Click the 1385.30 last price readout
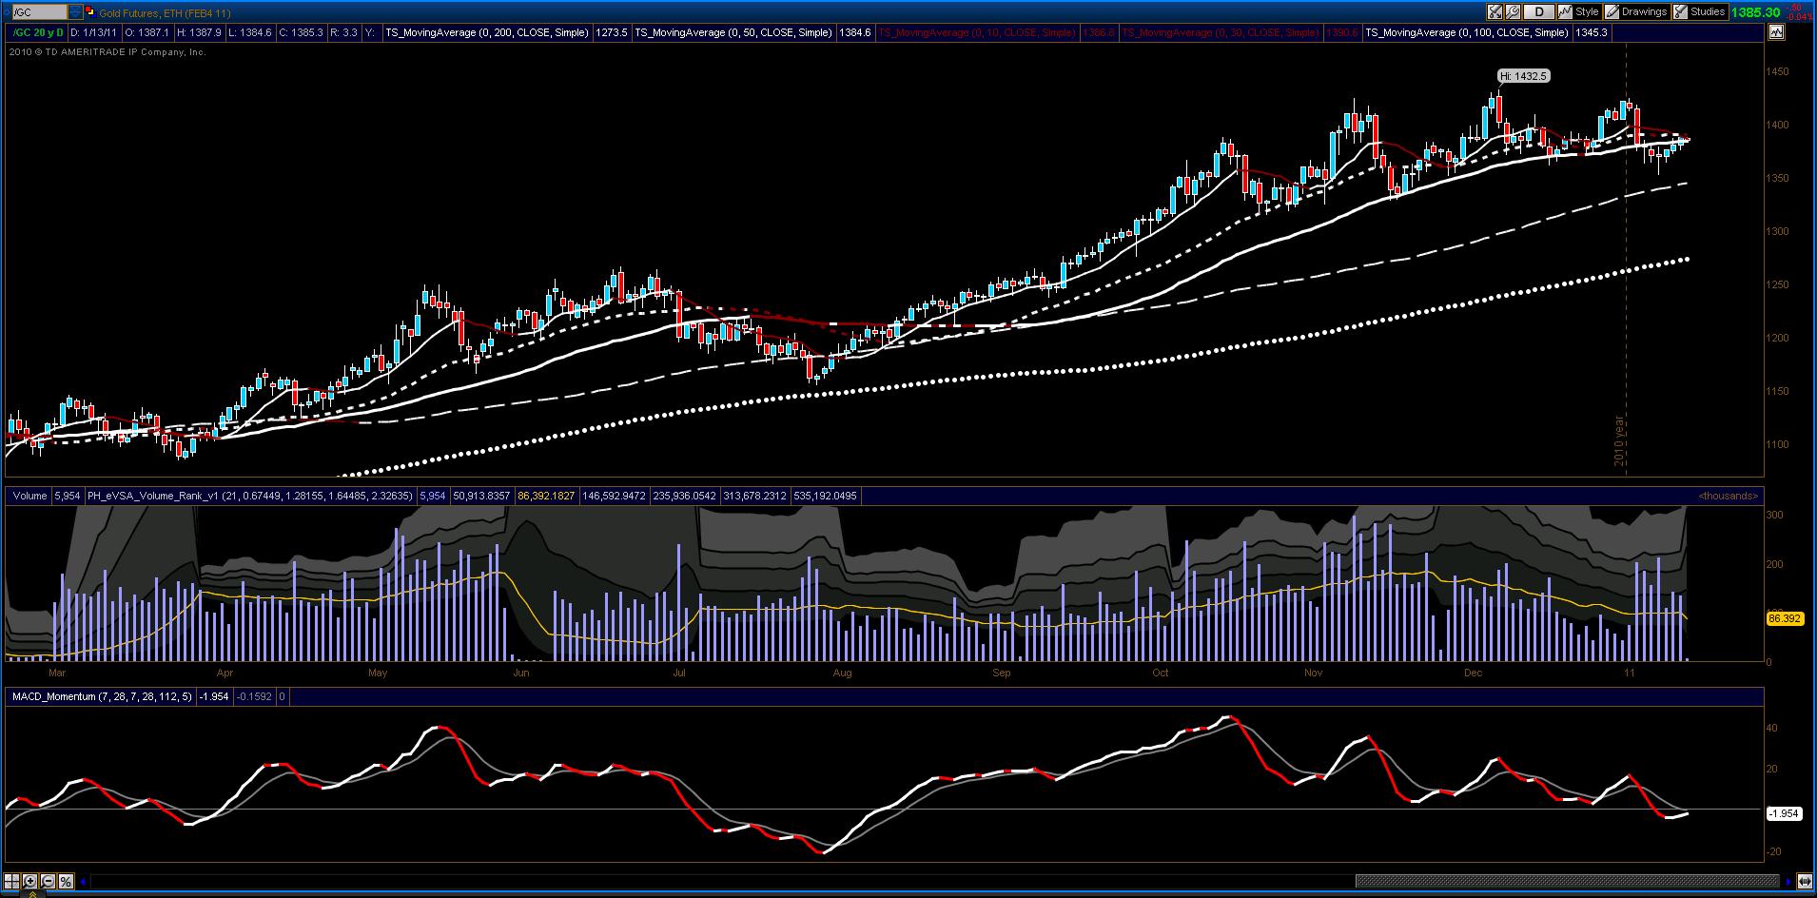The width and height of the screenshot is (1817, 898). click(1756, 12)
